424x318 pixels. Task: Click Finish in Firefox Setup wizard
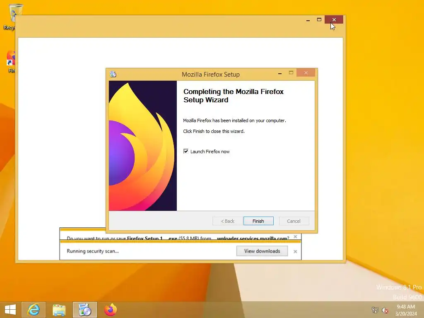pyautogui.click(x=258, y=221)
